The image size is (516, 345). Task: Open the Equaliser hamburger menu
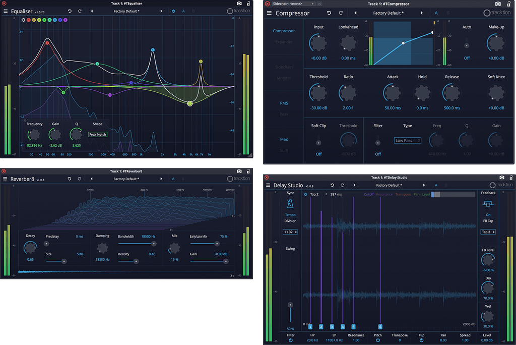tap(6, 11)
